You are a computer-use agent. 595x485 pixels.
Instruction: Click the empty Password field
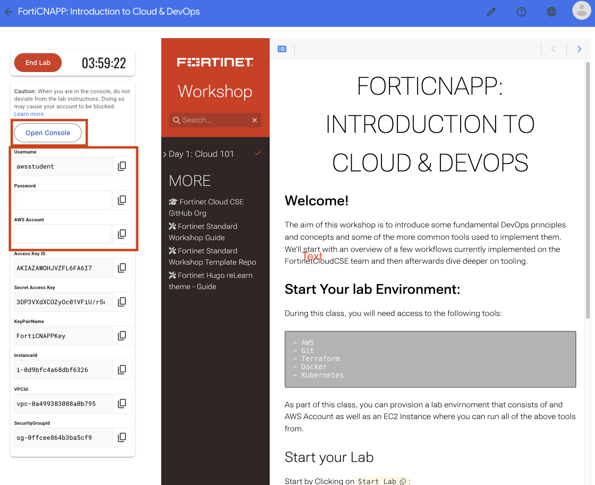(x=62, y=200)
